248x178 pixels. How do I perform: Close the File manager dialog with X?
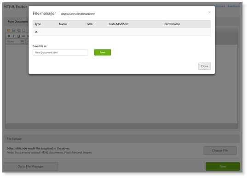click(209, 12)
